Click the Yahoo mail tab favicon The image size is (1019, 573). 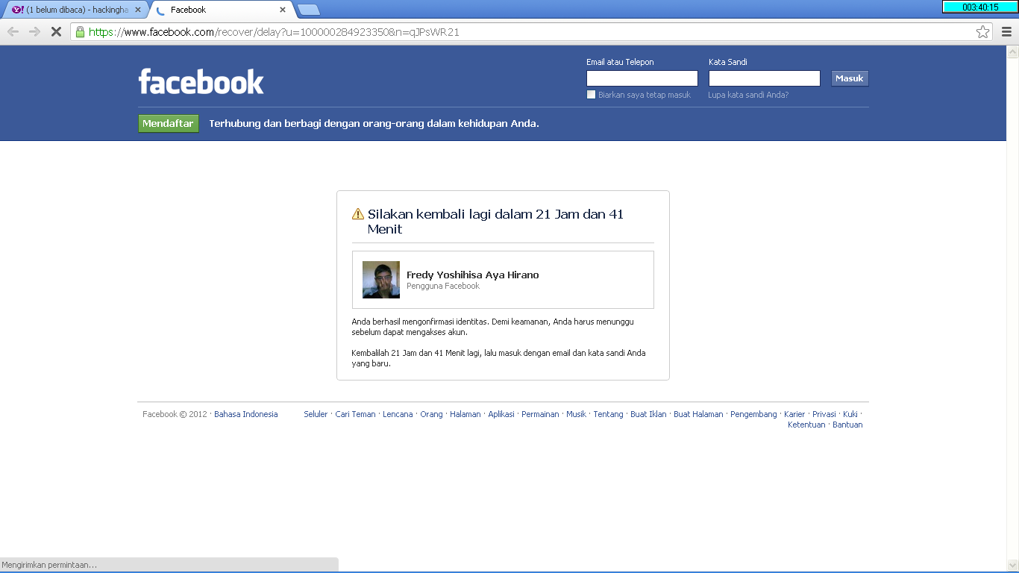[16, 10]
